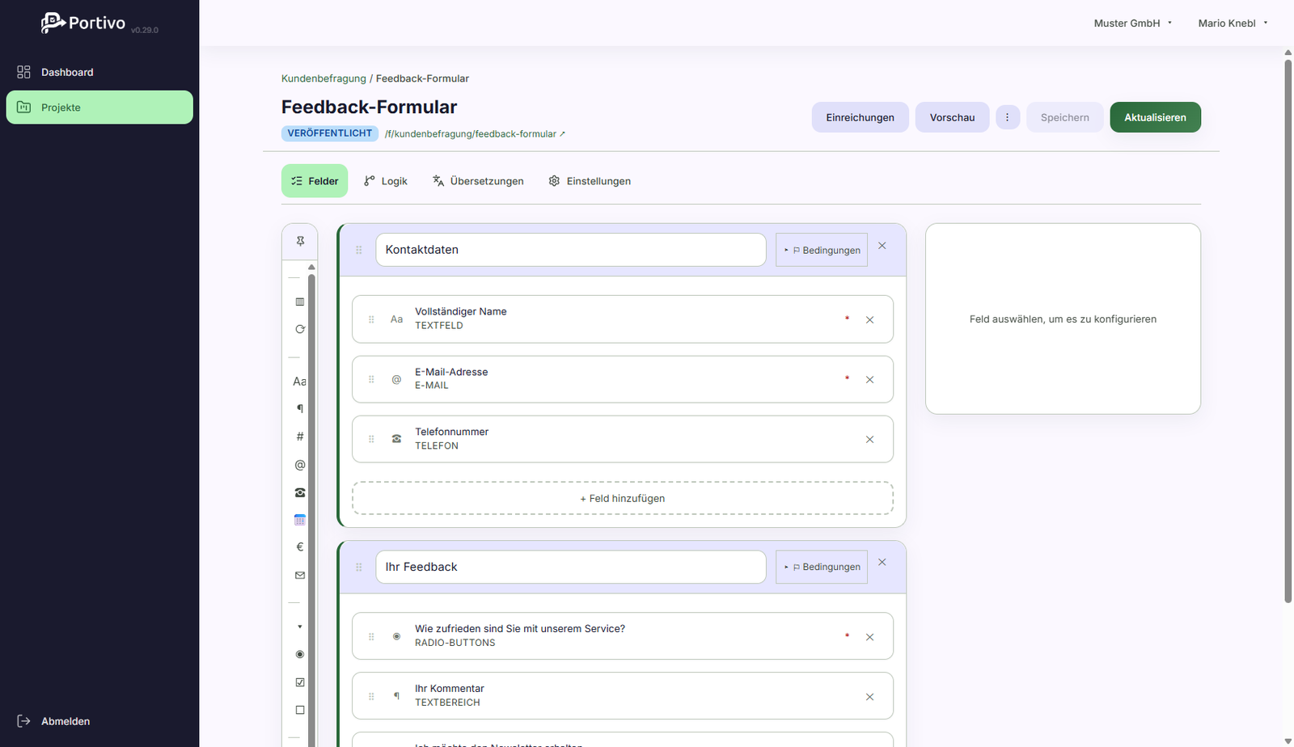1294x747 pixels.
Task: Add an email (@) field from palette
Action: click(x=300, y=465)
